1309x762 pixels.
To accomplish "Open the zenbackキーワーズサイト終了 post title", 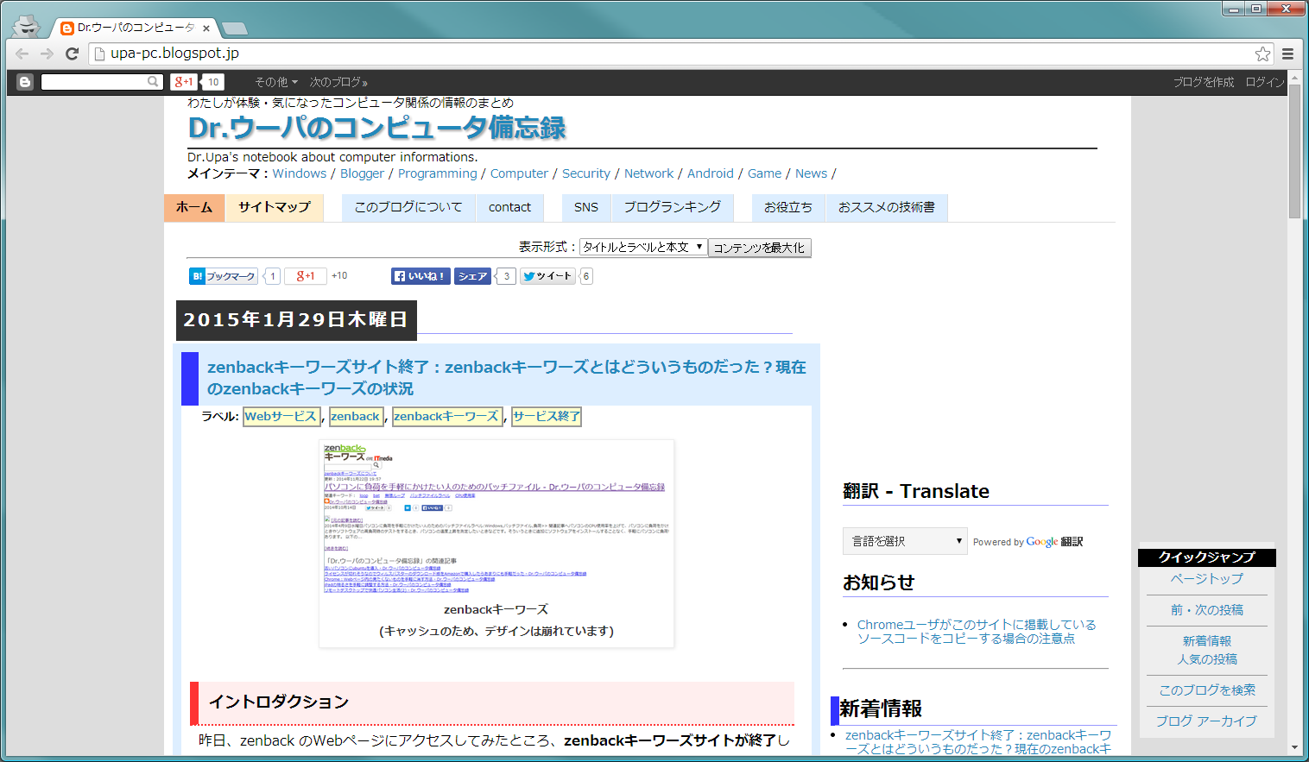I will pos(507,378).
